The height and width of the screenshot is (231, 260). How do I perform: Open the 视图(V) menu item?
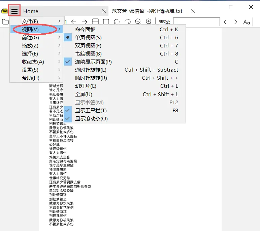(x=37, y=29)
